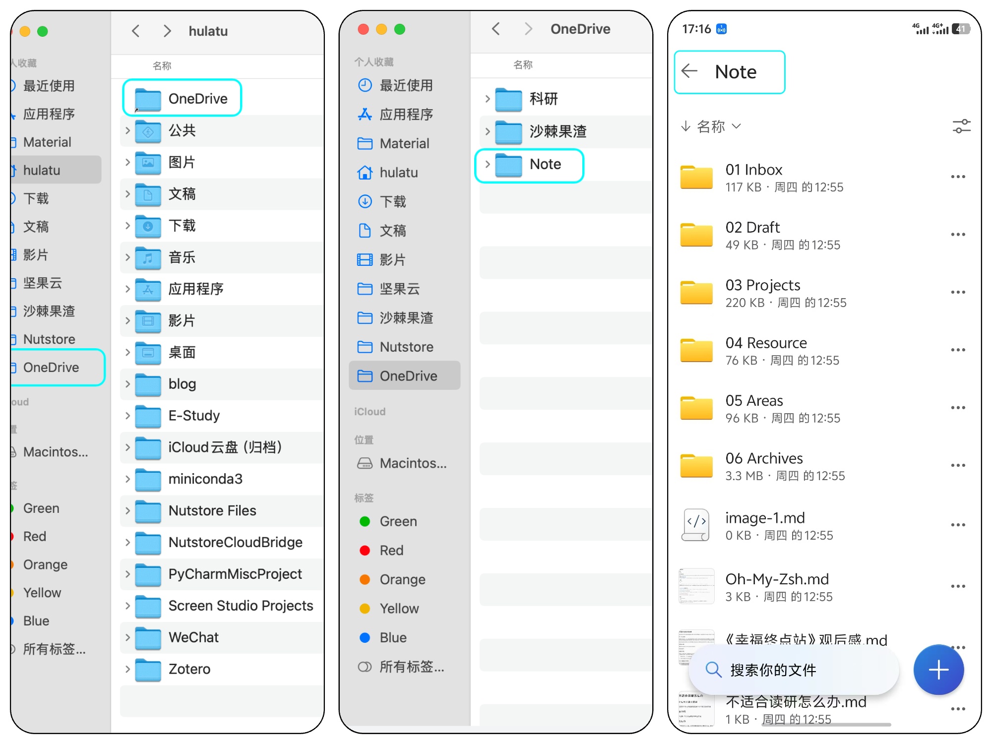Expand the Note folder disclosure triangle
The image size is (992, 744).
pos(488,164)
